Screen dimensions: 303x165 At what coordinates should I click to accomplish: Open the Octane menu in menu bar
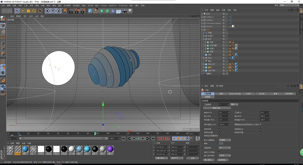click(104, 5)
